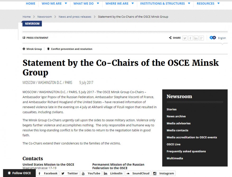Click the Instagram label in footer bar
This screenshot has height=177, width=232.
point(167,174)
